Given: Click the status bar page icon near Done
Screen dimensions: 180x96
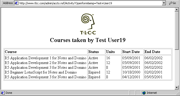Looking at the screenshot, I should 3,93.
